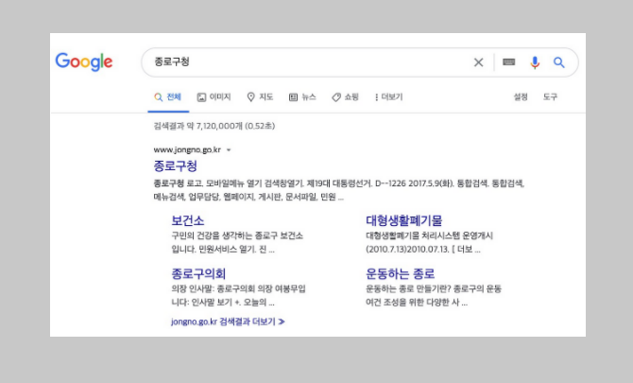Image resolution: width=633 pixels, height=383 pixels.
Task: Open the 운동하는 종로 sitelink
Action: pyautogui.click(x=400, y=274)
